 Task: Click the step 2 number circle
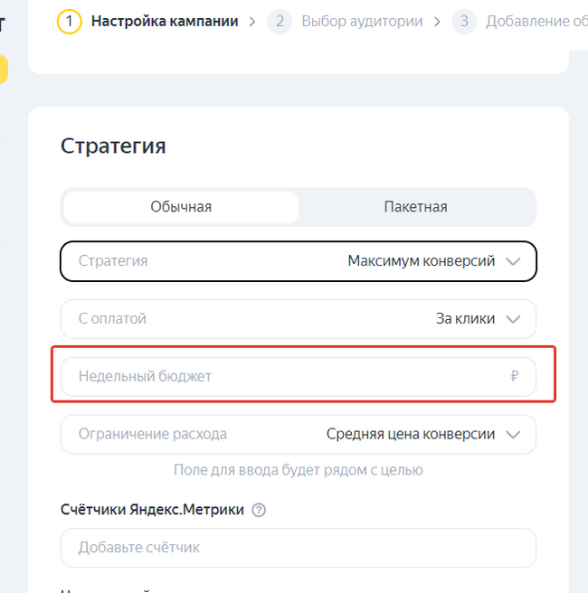280,21
